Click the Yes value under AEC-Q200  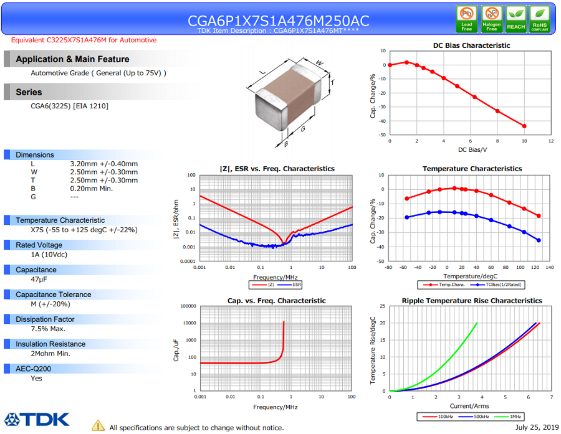point(36,378)
